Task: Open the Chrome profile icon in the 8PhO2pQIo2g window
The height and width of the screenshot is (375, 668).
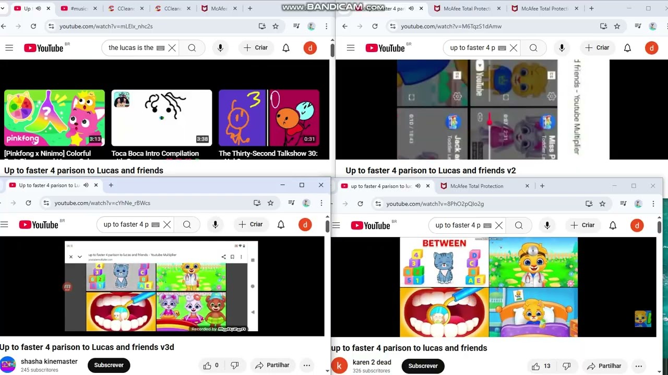Action: pyautogui.click(x=638, y=204)
